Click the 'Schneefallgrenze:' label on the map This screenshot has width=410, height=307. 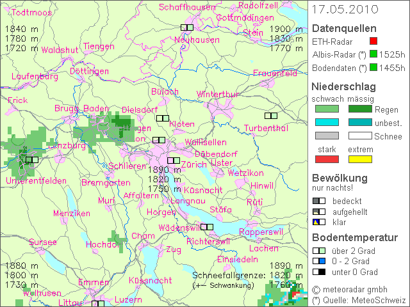pyautogui.click(x=229, y=276)
